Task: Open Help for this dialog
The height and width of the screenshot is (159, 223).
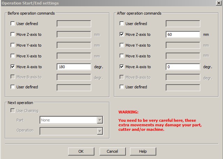Action: tap(143, 151)
